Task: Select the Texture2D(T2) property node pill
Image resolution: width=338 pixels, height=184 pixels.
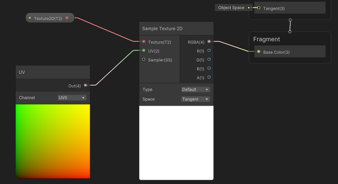Action: (x=50, y=18)
